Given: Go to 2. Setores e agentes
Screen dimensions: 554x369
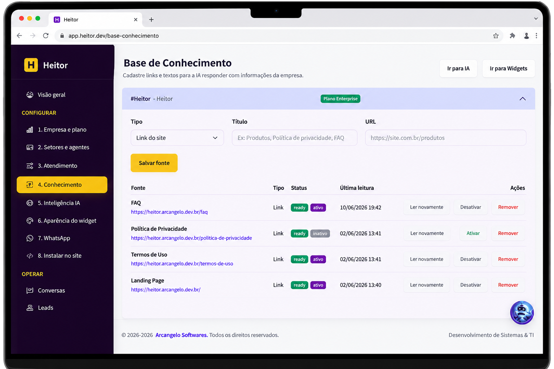Looking at the screenshot, I should click(x=63, y=147).
